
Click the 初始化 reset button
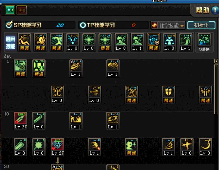tap(201, 25)
